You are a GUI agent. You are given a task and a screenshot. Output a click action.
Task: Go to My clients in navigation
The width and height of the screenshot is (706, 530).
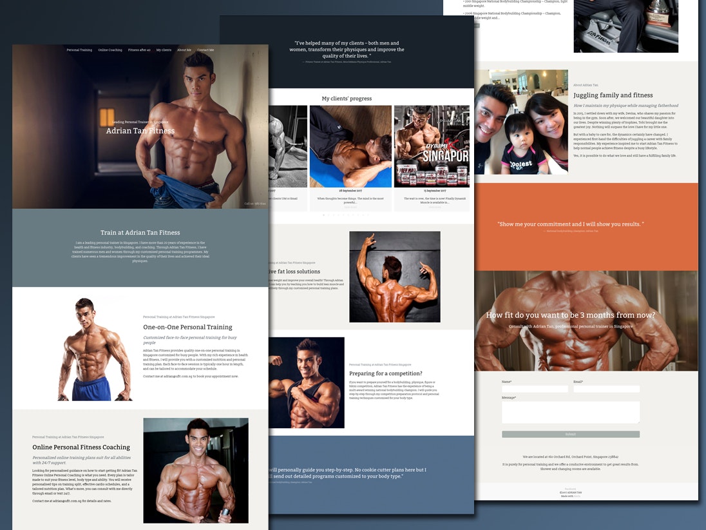point(164,50)
